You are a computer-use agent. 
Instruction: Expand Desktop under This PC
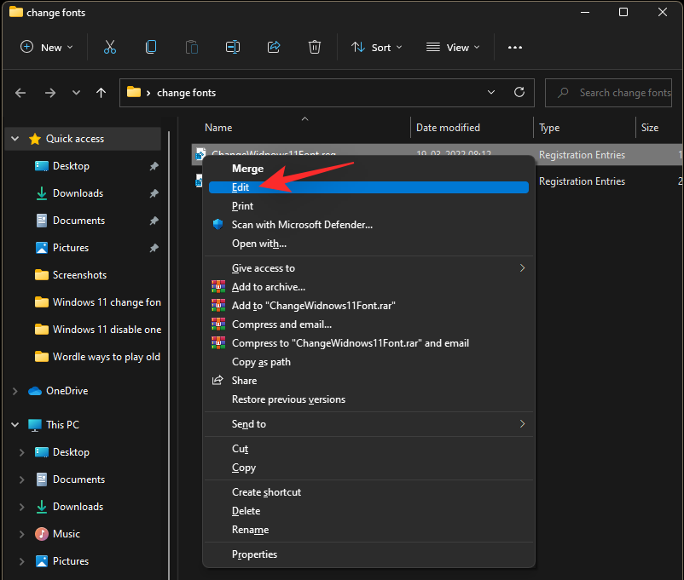(x=21, y=452)
